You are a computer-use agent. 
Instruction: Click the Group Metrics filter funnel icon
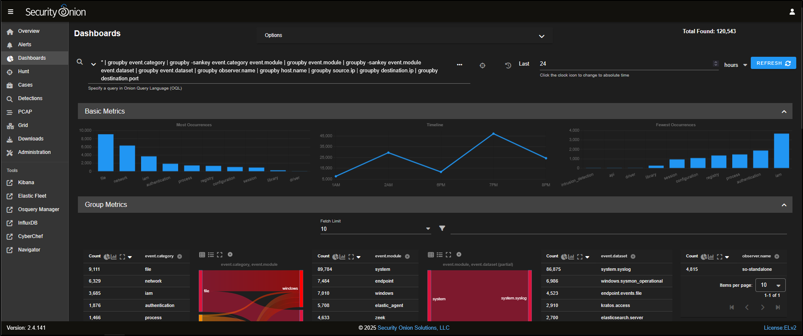tap(442, 228)
